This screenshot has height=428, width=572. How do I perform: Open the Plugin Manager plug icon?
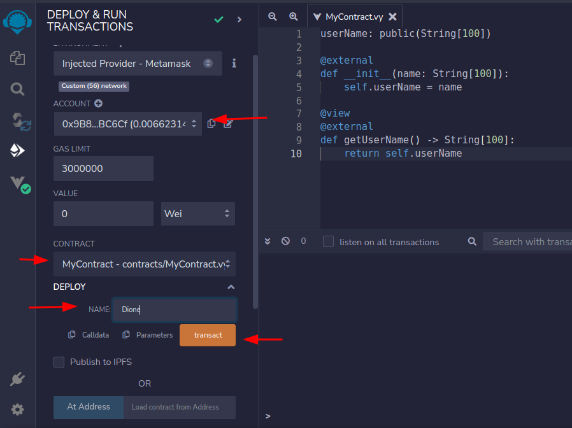pos(17,380)
